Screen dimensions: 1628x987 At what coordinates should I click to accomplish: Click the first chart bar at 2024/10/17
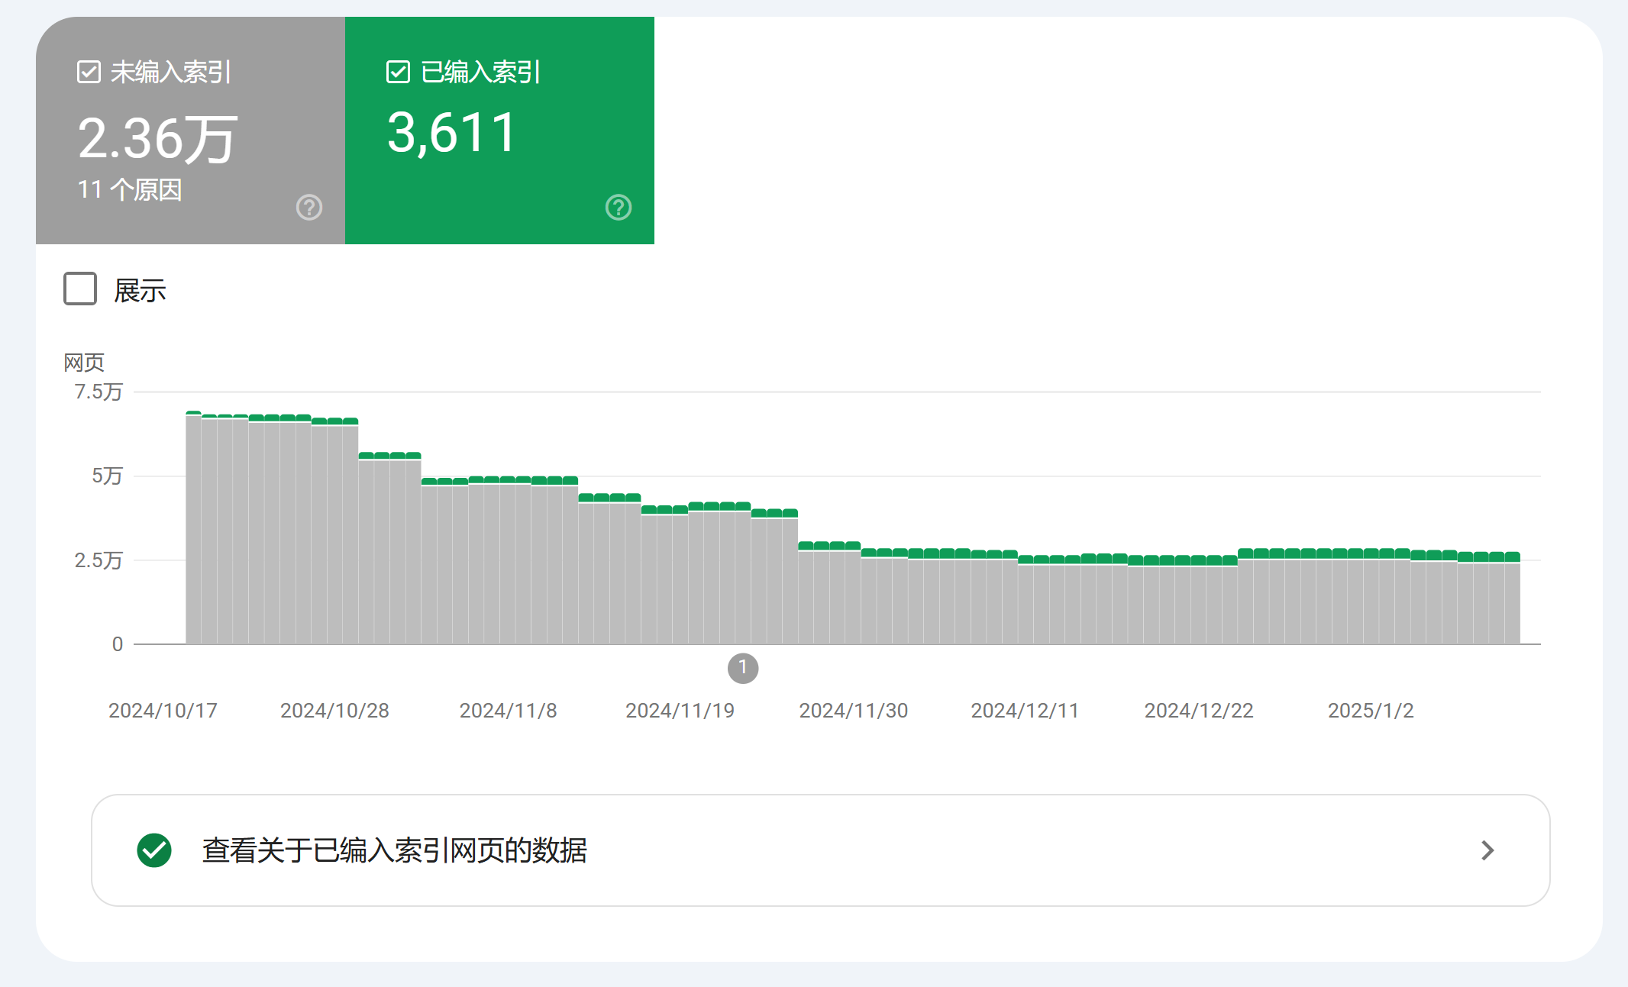click(193, 527)
